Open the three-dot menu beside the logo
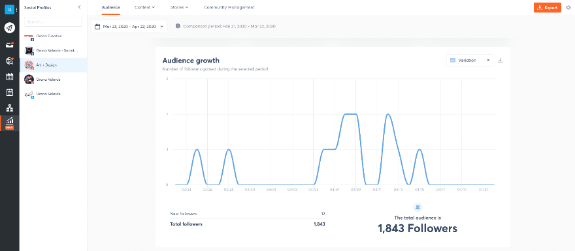The width and height of the screenshot is (575, 251). [16, 10]
